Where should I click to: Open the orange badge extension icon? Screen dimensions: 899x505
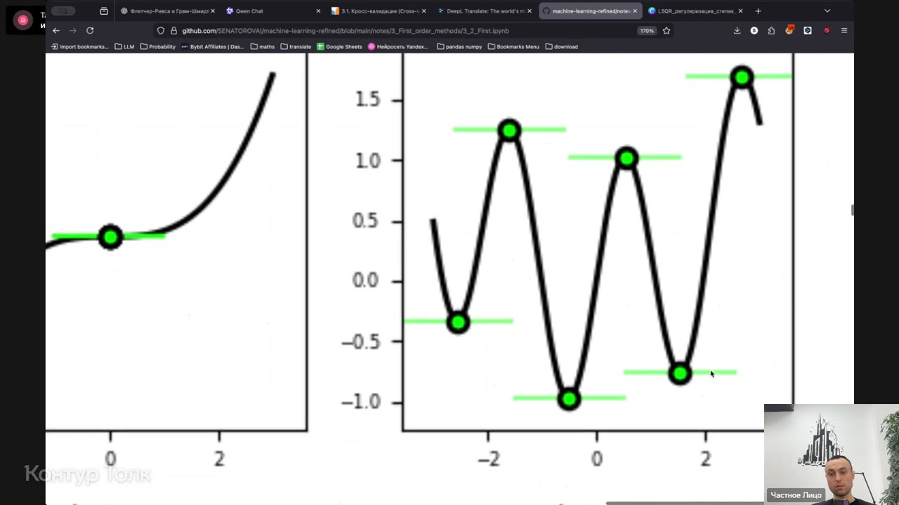pos(789,30)
